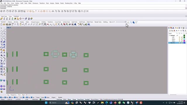
Task: Click the Paste clipboard icon
Action: tap(20, 24)
